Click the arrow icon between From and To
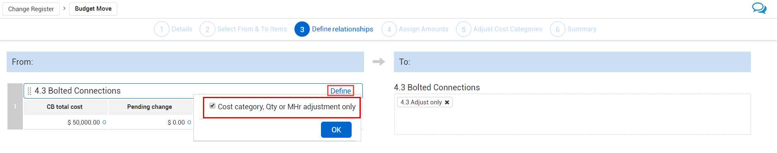Image resolution: width=777 pixels, height=153 pixels. point(379,62)
